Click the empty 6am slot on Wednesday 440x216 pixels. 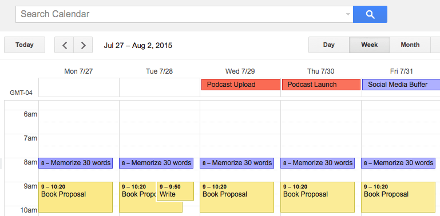[x=240, y=116]
